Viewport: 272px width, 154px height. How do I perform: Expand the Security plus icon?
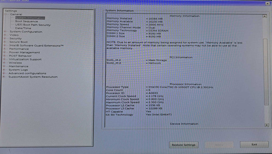5,38
